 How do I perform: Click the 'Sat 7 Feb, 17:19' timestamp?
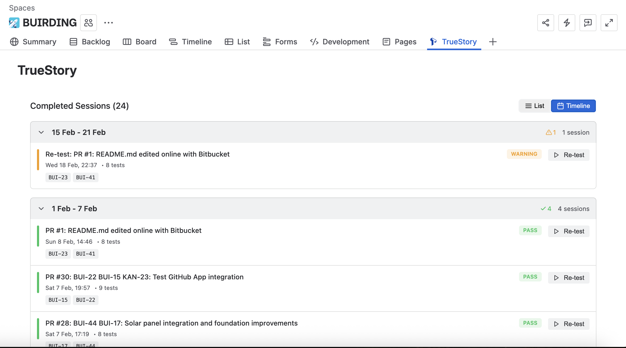tap(67, 334)
